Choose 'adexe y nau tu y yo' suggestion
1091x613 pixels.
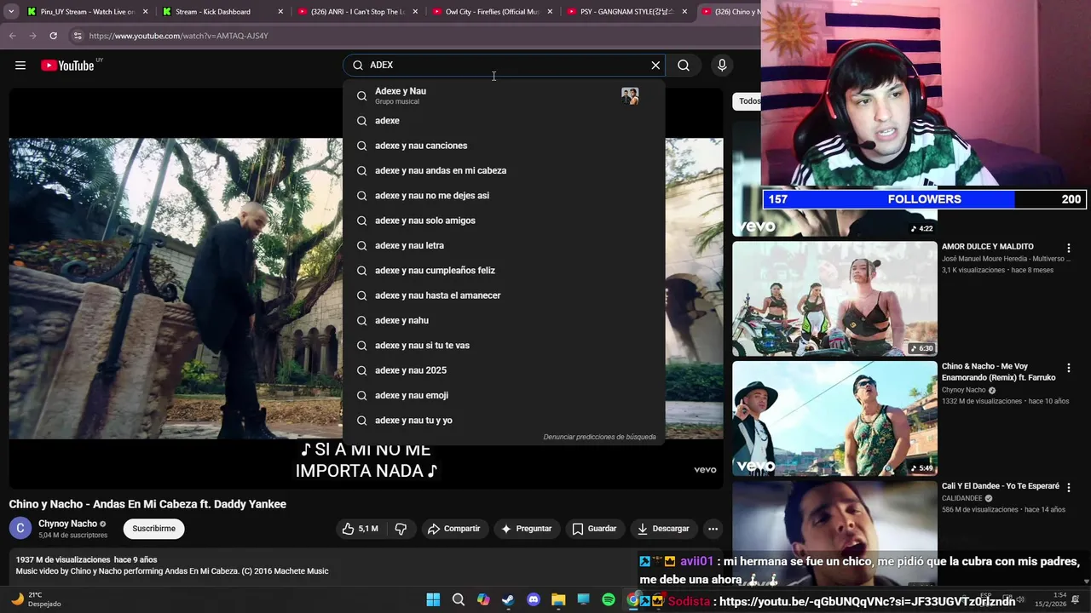point(504,421)
